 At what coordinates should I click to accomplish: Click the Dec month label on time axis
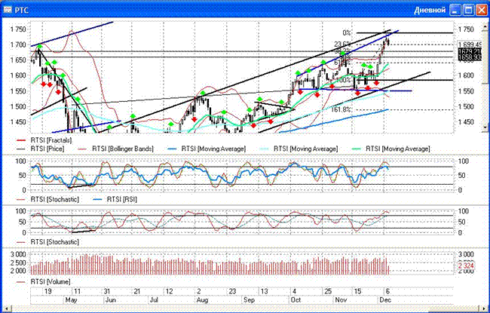coord(385,300)
